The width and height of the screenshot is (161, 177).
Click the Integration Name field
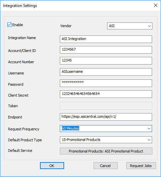coord(106,39)
